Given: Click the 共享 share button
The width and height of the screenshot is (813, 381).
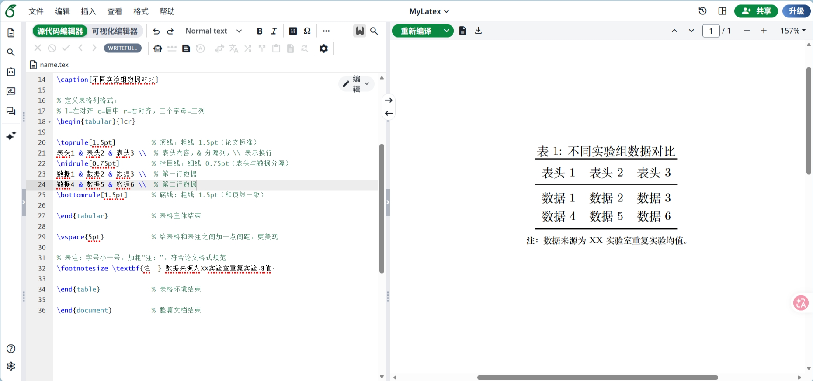Looking at the screenshot, I should (x=756, y=11).
